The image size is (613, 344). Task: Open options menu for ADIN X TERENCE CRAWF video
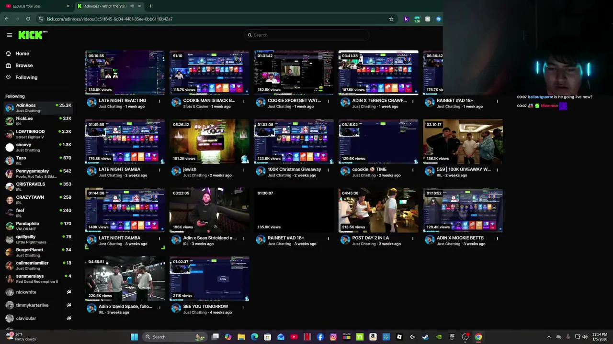coord(413,101)
